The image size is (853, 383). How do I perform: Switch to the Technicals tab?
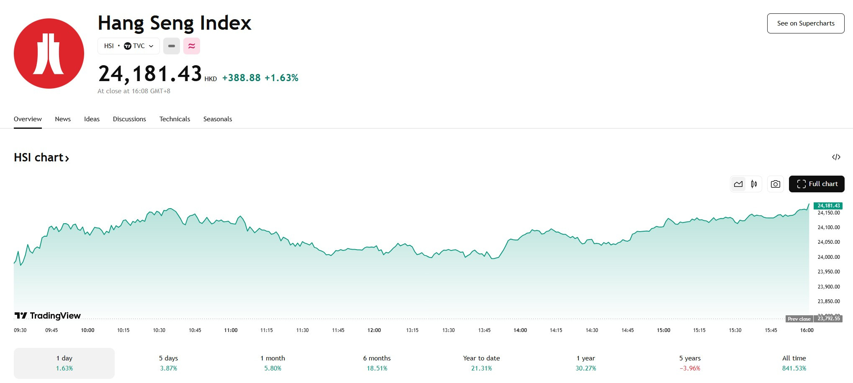tap(175, 119)
